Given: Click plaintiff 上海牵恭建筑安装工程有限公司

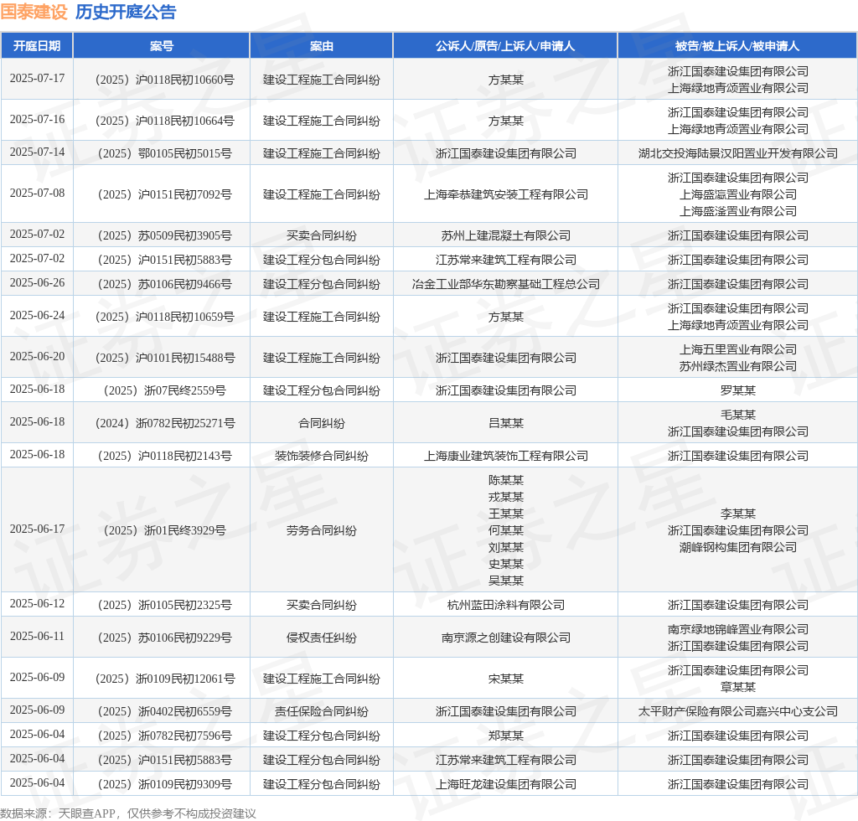Looking at the screenshot, I should (505, 194).
